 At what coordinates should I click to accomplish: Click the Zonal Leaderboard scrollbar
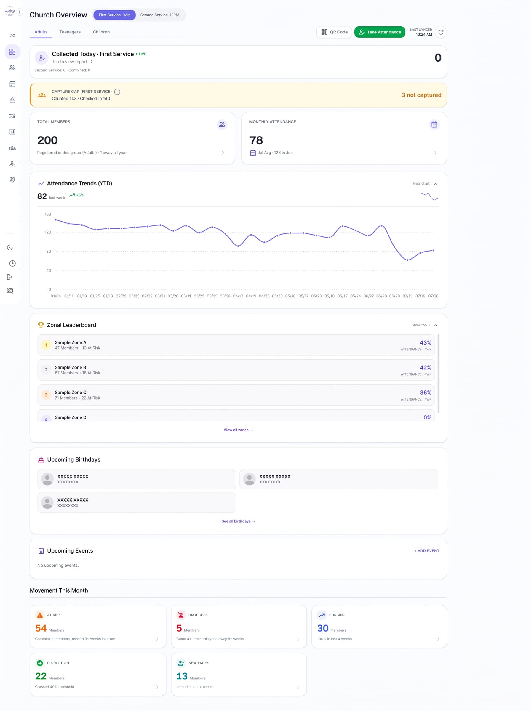tap(438, 373)
